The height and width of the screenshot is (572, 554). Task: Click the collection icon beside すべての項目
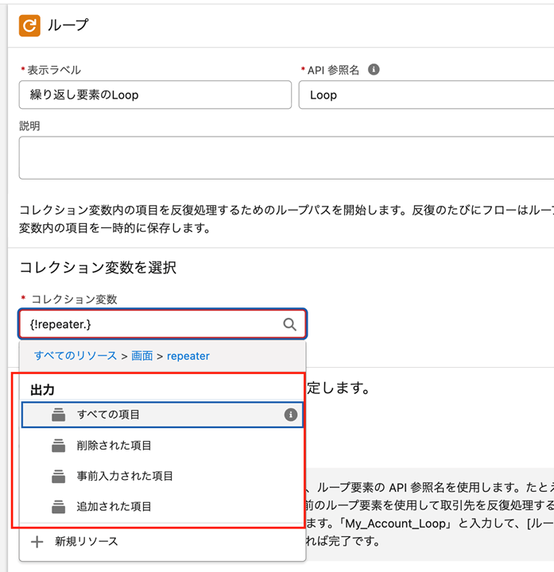(58, 415)
